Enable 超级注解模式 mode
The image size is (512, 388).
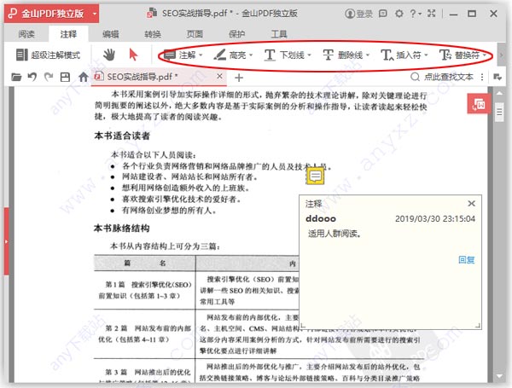[x=48, y=55]
